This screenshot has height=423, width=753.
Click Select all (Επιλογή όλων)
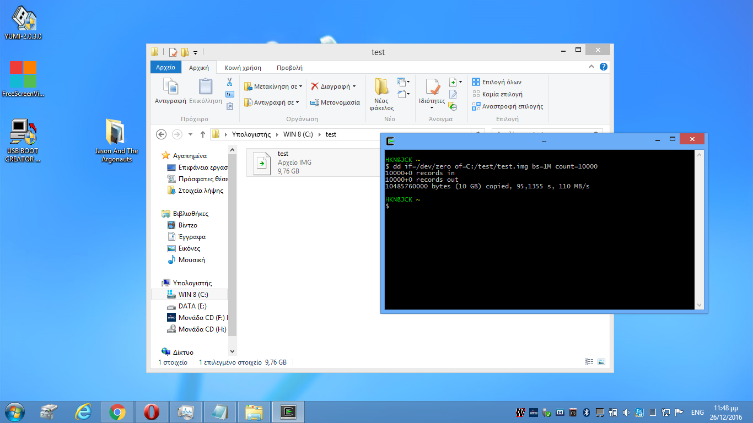pyautogui.click(x=497, y=82)
